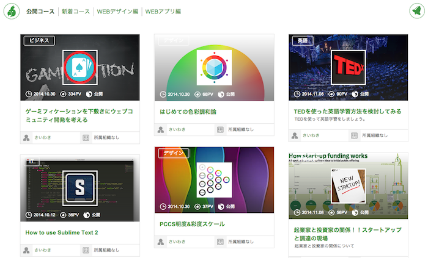Open the WEBアプリ編 tab
Image resolution: width=428 pixels, height=258 pixels.
point(163,12)
